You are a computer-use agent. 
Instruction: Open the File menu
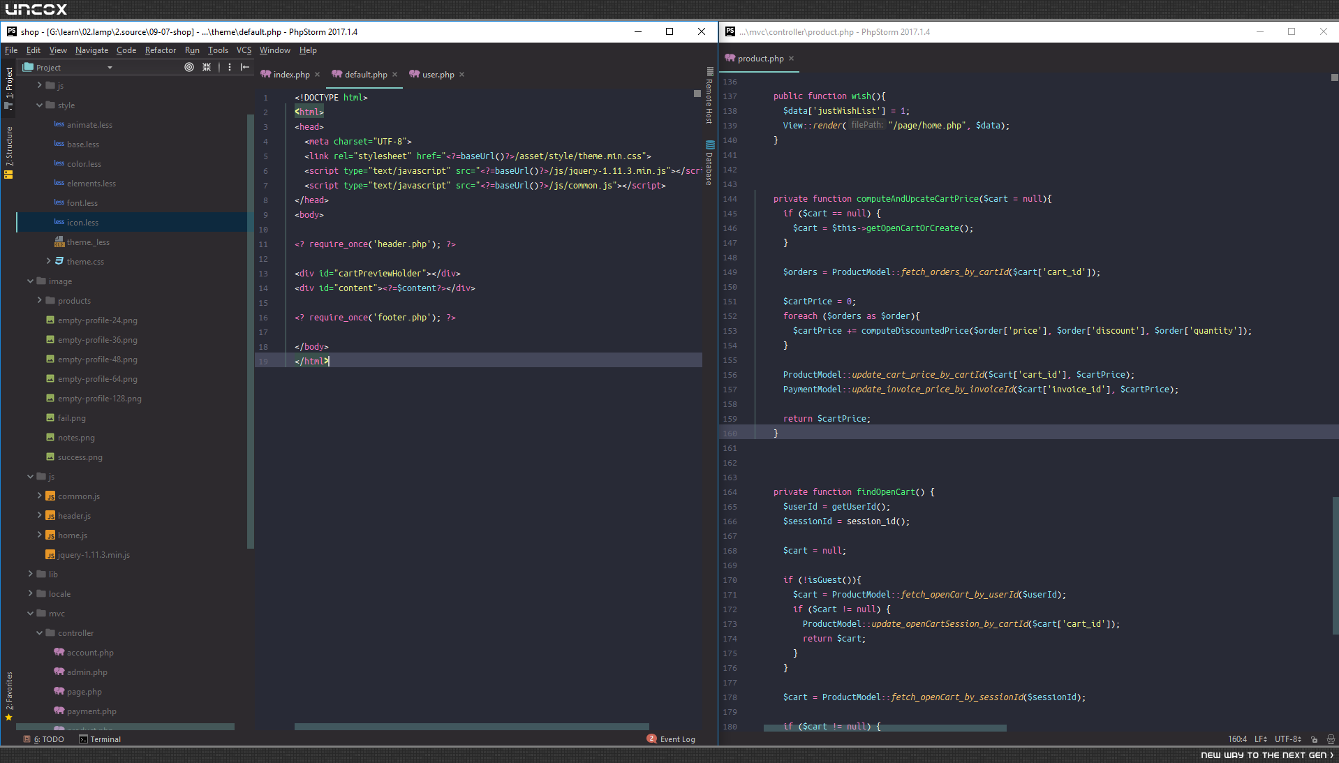tap(11, 50)
